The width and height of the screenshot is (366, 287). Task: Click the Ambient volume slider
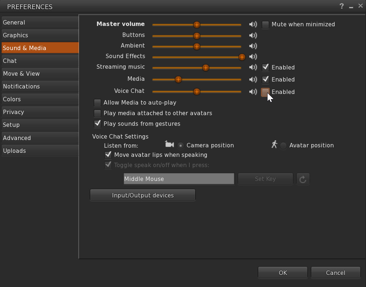coord(197,46)
